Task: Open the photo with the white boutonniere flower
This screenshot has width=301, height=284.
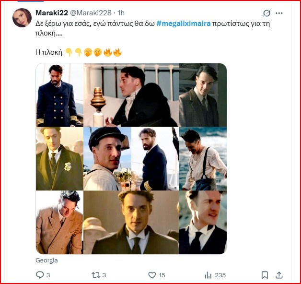Action: coord(59,158)
